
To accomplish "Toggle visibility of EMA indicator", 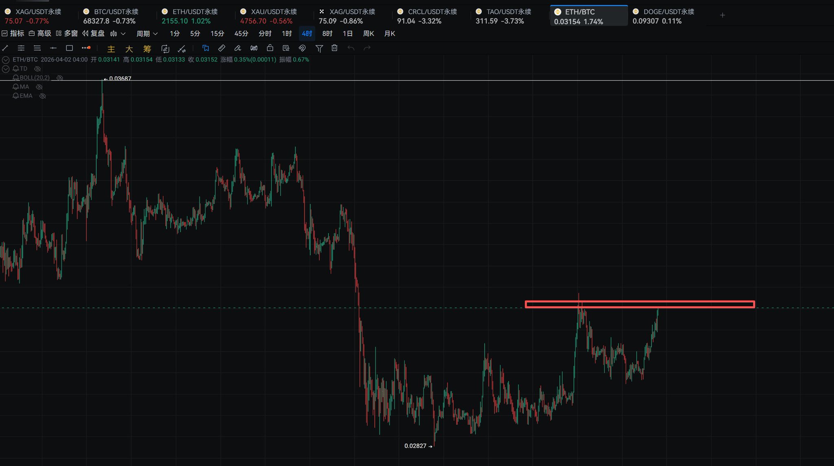I will coord(42,96).
